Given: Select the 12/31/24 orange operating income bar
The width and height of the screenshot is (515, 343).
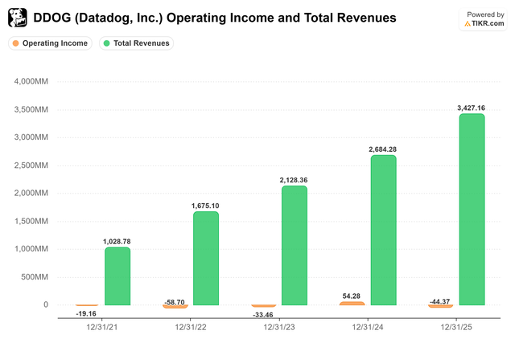Looking at the screenshot, I should tap(352, 304).
